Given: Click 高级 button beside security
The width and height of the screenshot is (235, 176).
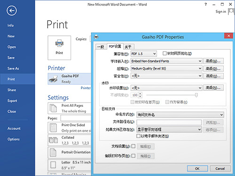Looking at the screenshot, I should click(213, 76).
